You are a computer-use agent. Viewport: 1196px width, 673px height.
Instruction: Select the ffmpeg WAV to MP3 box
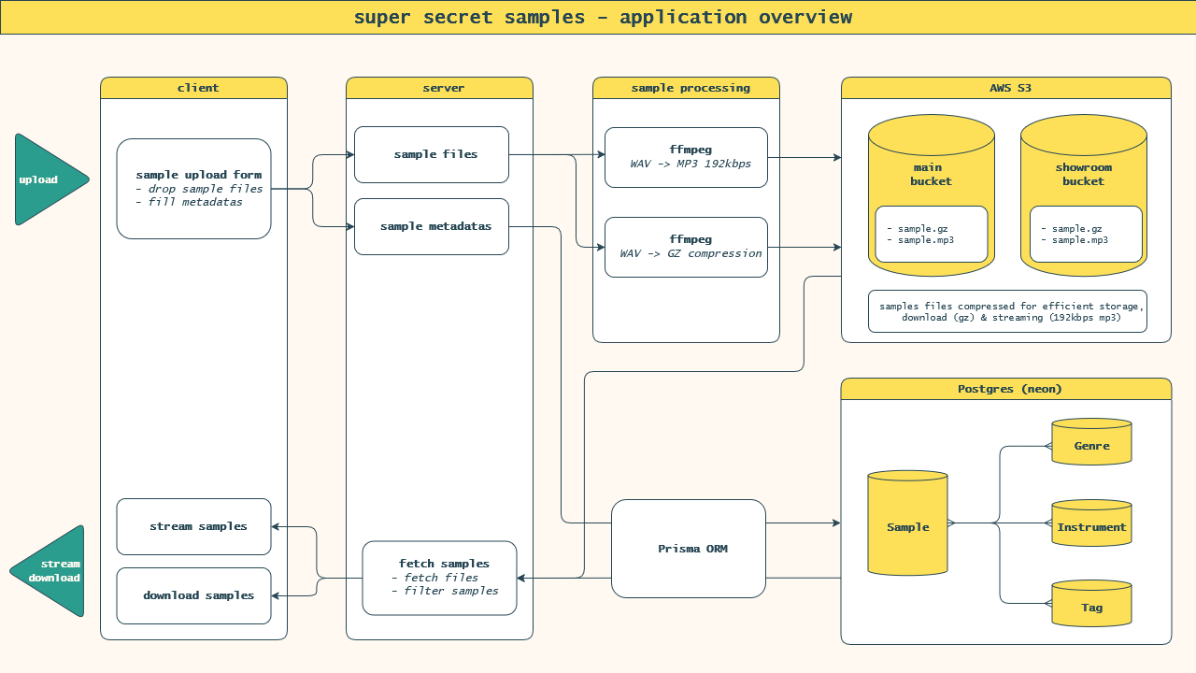point(687,156)
